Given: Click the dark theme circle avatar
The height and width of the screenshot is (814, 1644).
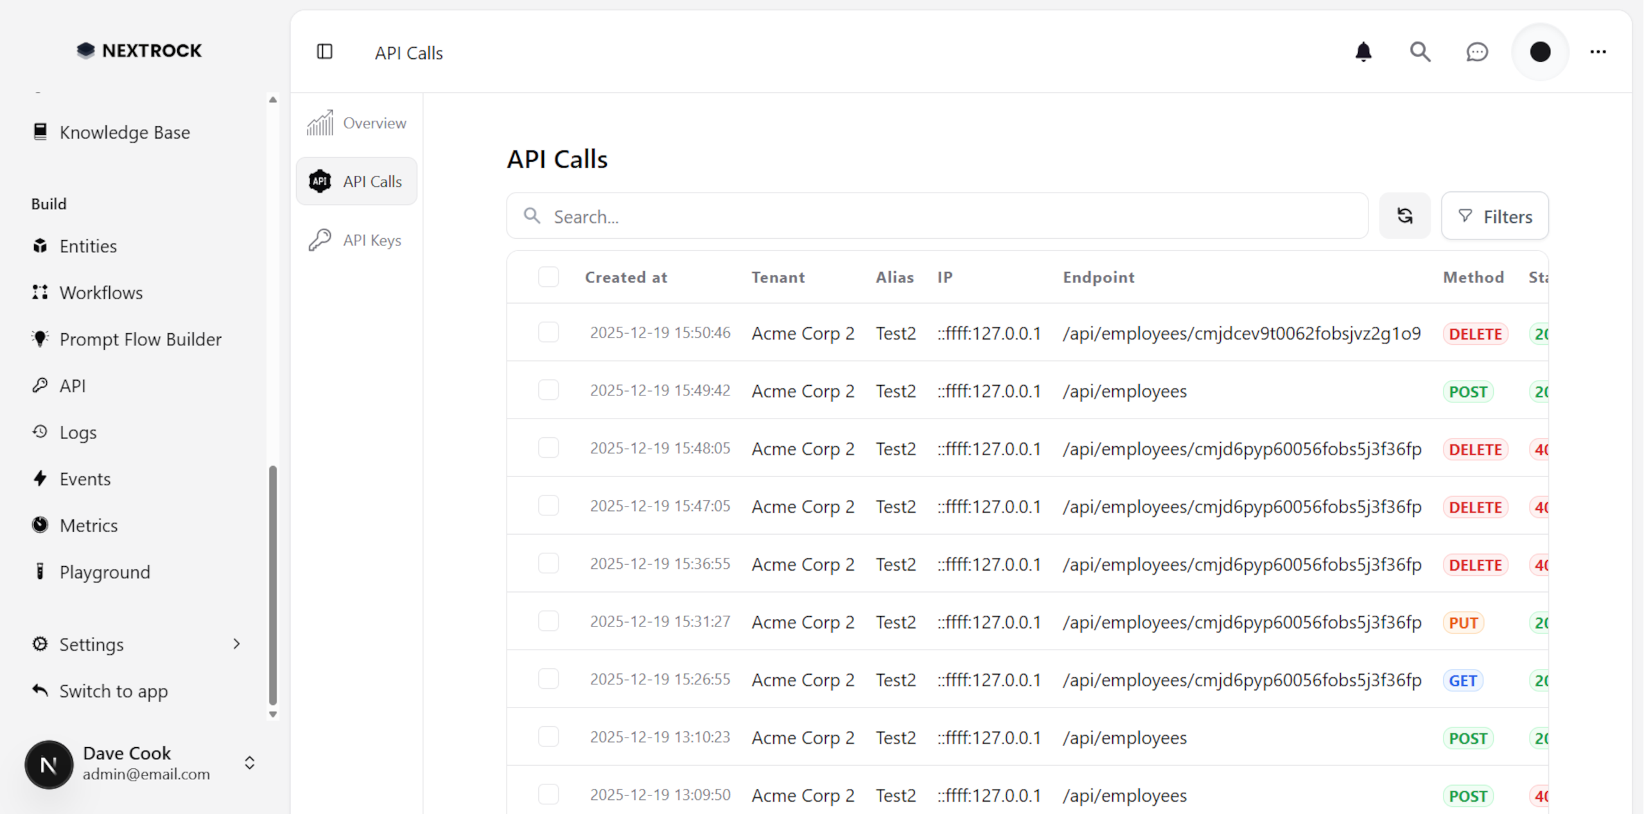Looking at the screenshot, I should pos(1540,51).
